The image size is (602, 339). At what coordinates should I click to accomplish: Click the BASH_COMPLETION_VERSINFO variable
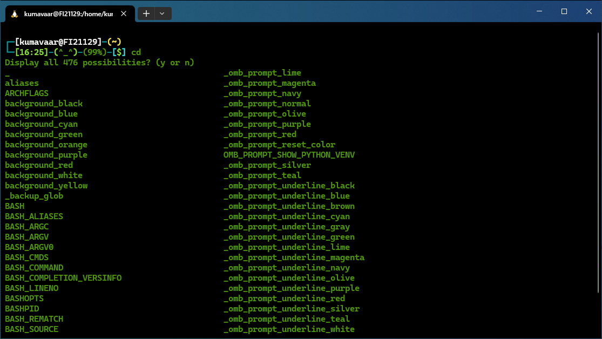[63, 277]
